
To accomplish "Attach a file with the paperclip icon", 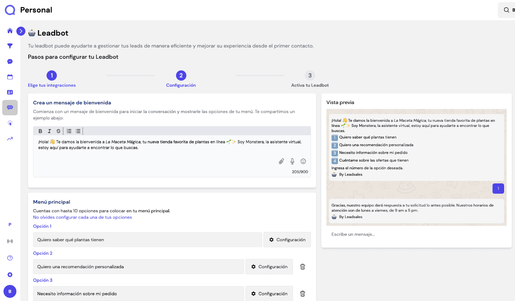I will [281, 161].
